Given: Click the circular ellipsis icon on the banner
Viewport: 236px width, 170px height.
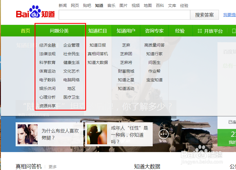Looking at the screenshot, I should (164, 134).
